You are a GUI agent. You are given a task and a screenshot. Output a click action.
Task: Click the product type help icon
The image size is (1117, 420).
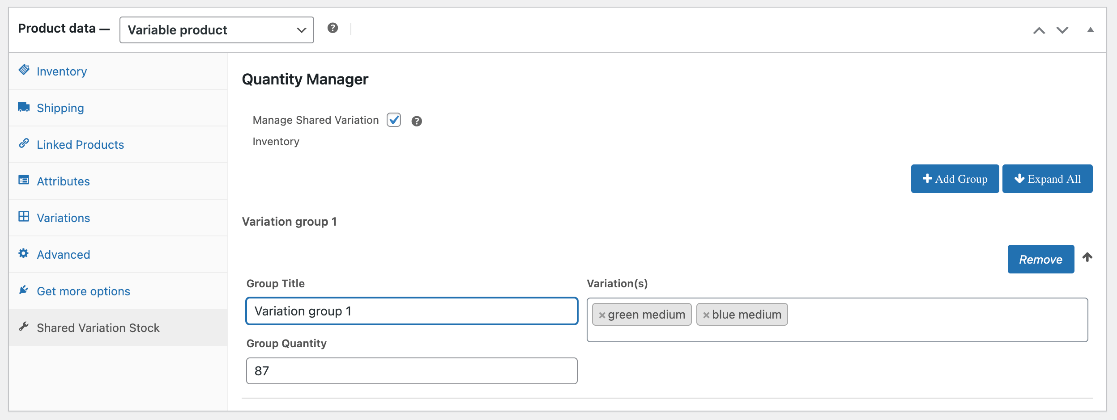pyautogui.click(x=333, y=28)
